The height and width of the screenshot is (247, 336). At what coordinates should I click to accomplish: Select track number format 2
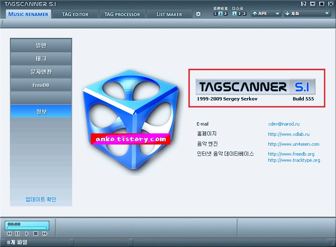pos(220,14)
